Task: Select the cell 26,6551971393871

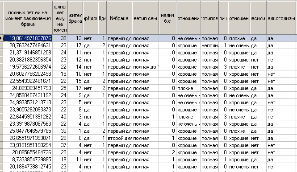Action: pos(28,138)
